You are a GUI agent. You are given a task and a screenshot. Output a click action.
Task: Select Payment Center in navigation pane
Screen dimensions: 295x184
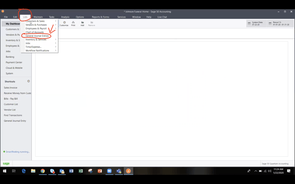14,62
